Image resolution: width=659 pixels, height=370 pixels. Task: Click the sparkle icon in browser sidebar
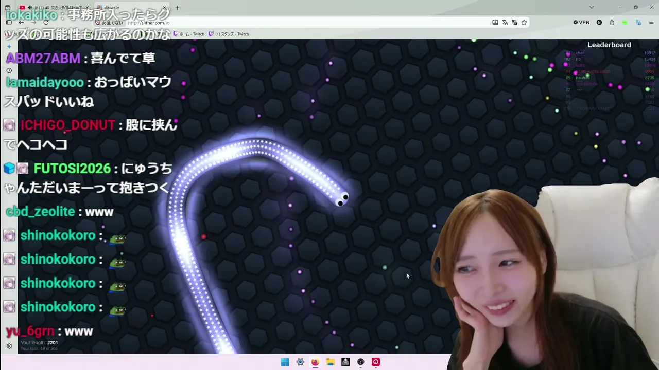[x=9, y=47]
